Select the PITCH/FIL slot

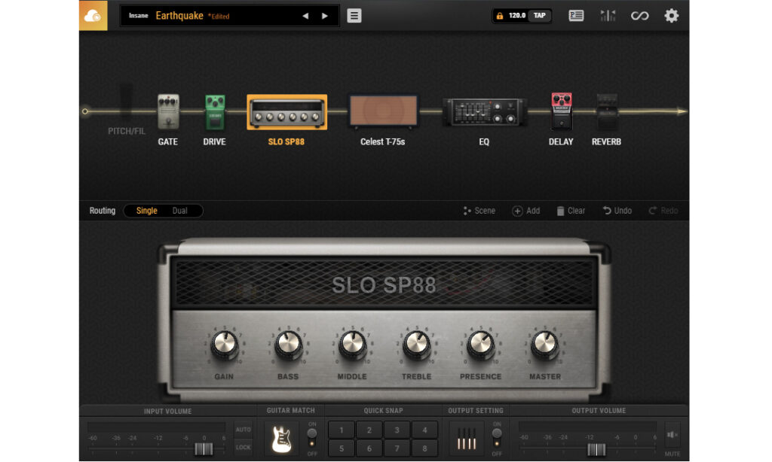pos(127,110)
